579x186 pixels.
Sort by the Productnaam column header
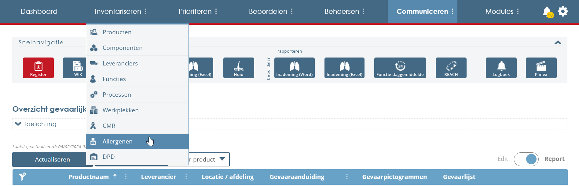tap(89, 177)
